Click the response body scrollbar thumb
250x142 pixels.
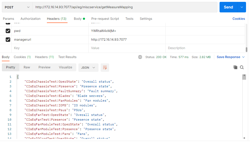(x=244, y=77)
